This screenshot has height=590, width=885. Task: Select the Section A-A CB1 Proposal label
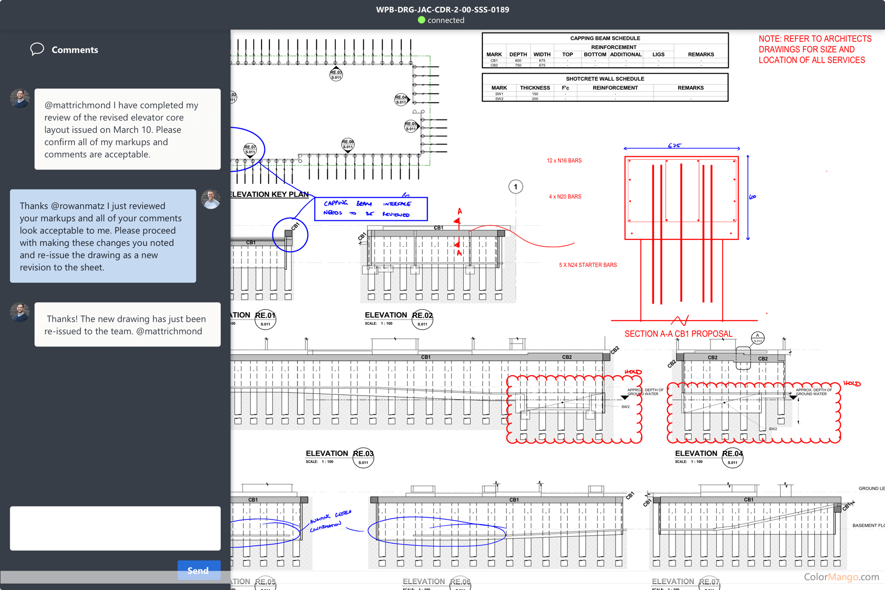[678, 334]
